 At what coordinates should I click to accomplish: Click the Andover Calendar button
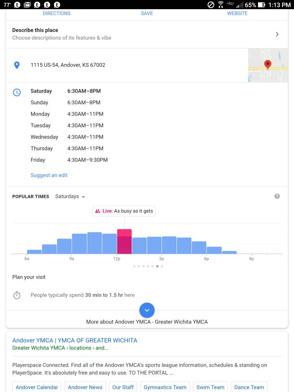pyautogui.click(x=37, y=387)
